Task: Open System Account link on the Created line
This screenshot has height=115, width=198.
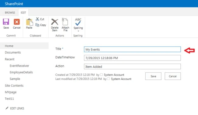Action: tap(114, 75)
